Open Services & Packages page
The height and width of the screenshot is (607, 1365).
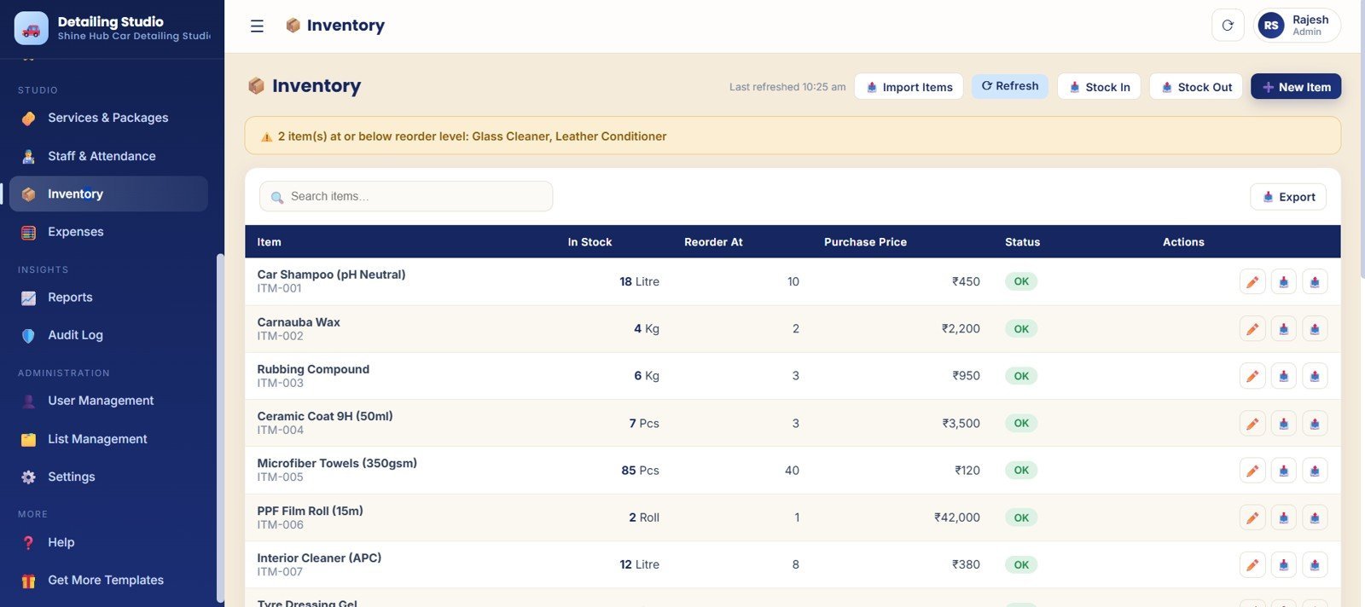108,118
